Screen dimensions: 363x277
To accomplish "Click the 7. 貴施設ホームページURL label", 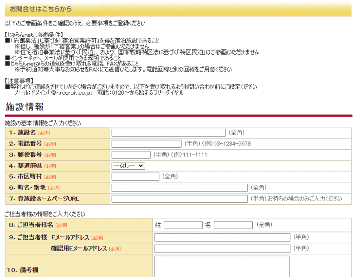I will click(x=44, y=199).
